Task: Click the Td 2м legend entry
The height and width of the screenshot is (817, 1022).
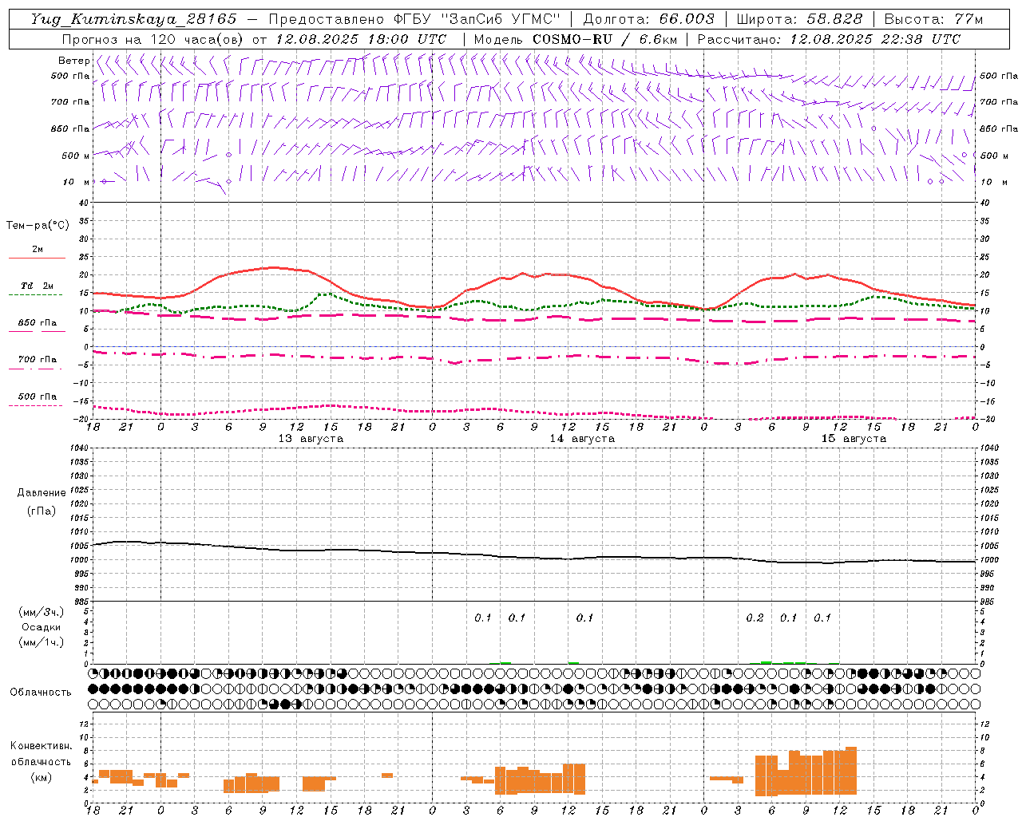Action: [37, 286]
